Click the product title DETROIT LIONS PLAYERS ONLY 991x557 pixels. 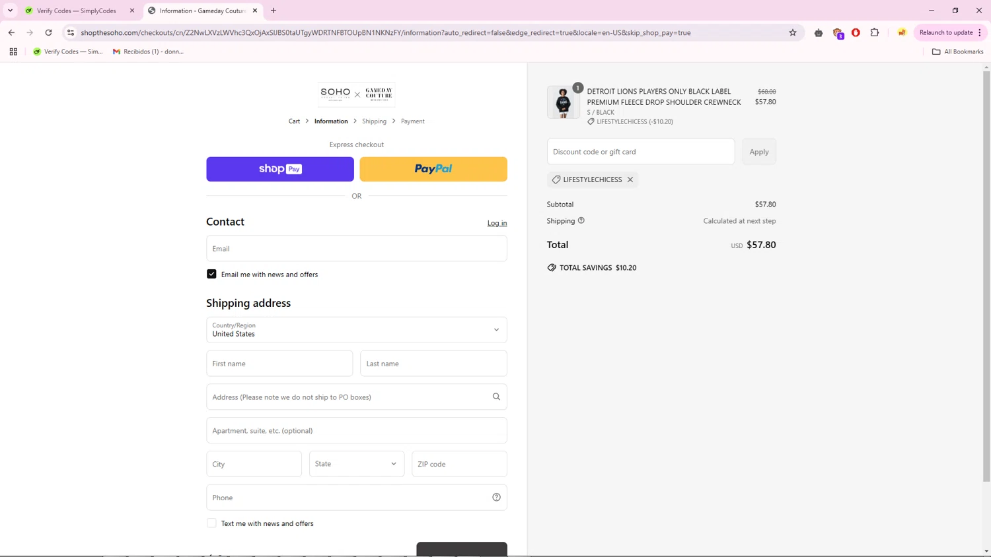pos(664,96)
